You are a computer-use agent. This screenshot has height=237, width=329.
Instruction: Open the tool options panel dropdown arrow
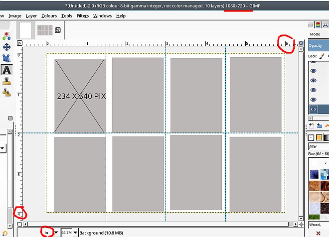coord(2,148)
